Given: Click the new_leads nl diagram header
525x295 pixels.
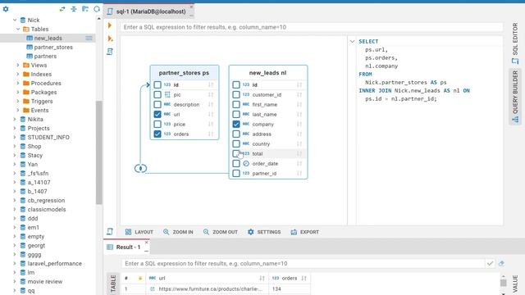Looking at the screenshot, I should click(x=268, y=73).
